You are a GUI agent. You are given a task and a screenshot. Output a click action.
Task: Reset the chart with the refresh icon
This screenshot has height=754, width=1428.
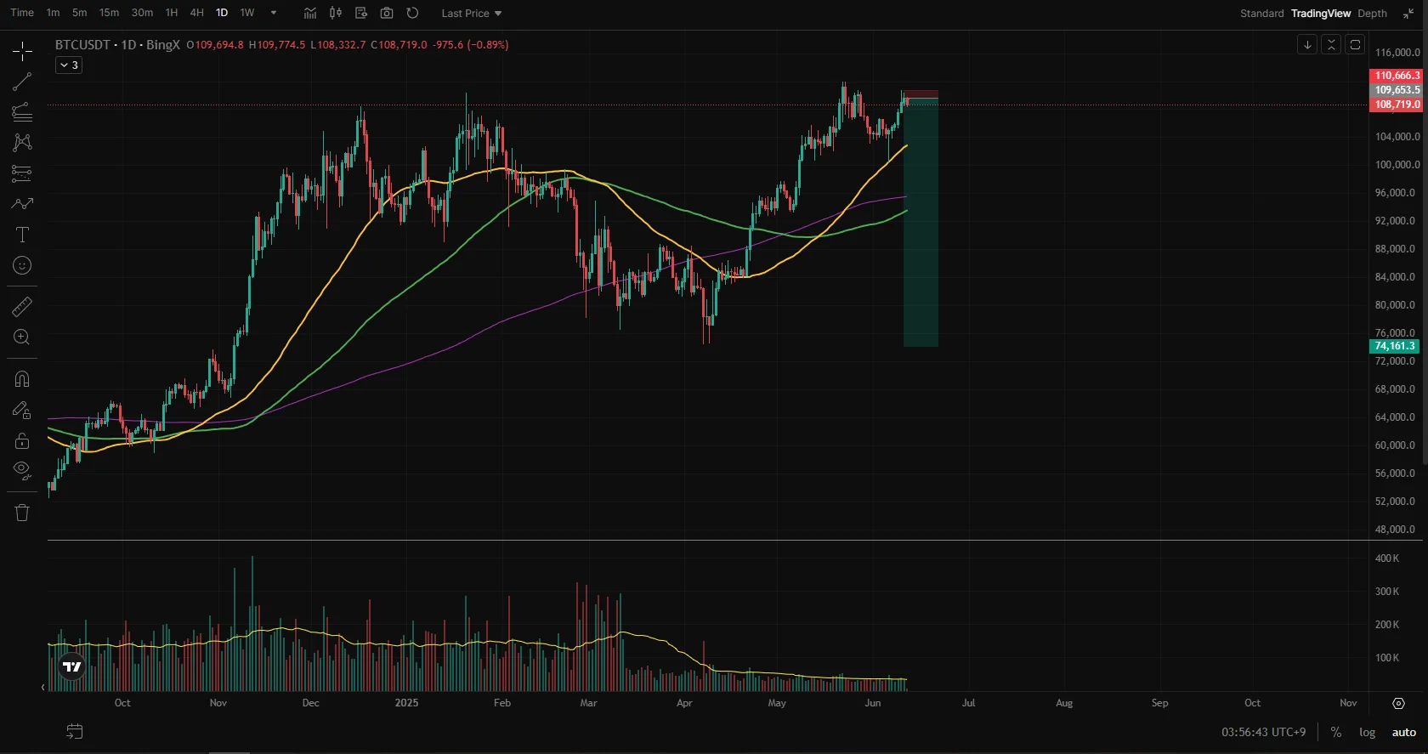point(412,13)
